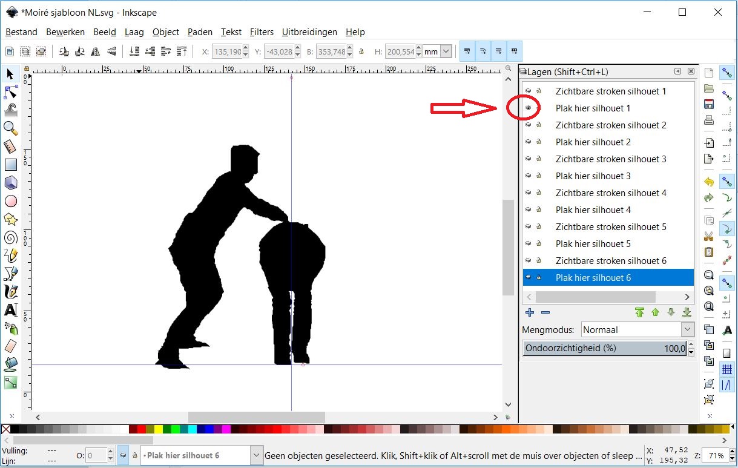Screen dimensions: 738x468
Task: Click the Save document floppy icon
Action: (x=709, y=104)
